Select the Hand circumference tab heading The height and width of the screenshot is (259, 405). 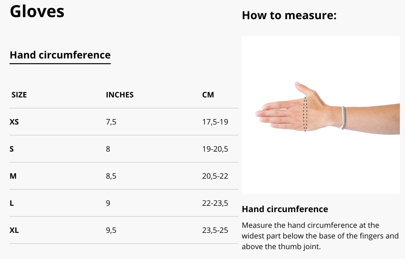point(60,55)
